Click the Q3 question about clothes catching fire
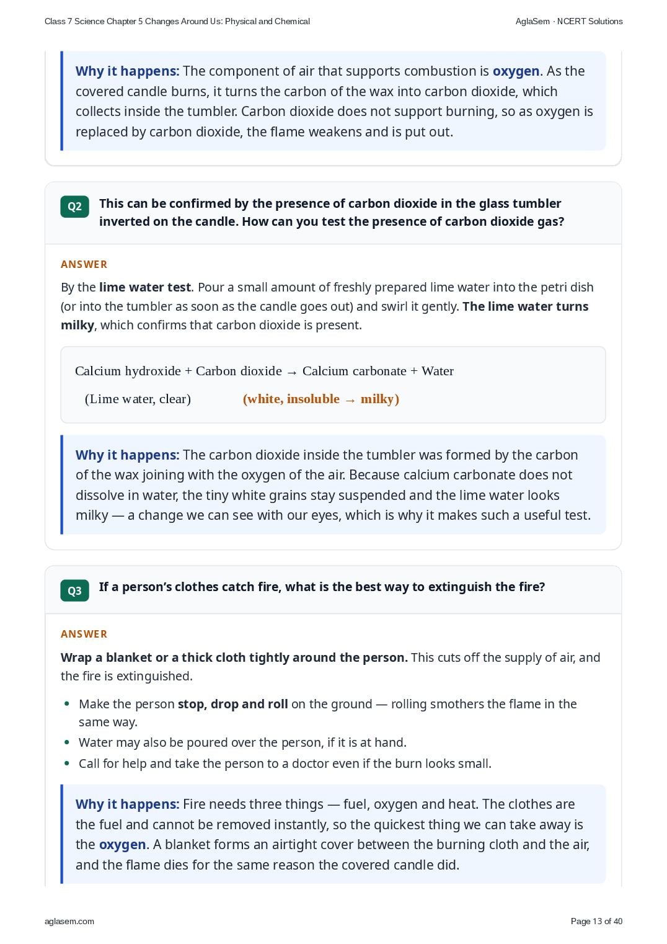 tap(322, 587)
